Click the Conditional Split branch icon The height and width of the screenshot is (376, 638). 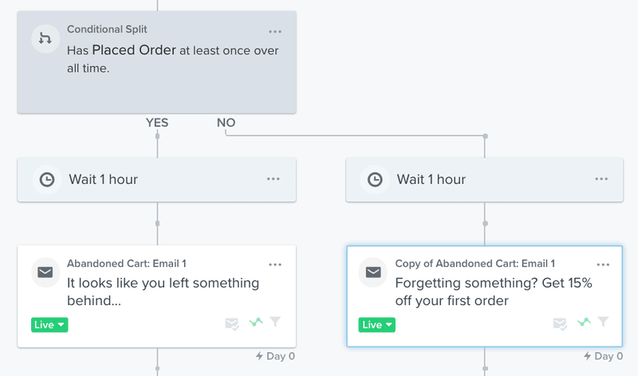45,38
